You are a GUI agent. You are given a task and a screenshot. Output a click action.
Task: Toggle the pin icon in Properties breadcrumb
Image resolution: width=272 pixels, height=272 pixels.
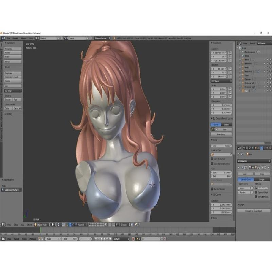[239, 154]
